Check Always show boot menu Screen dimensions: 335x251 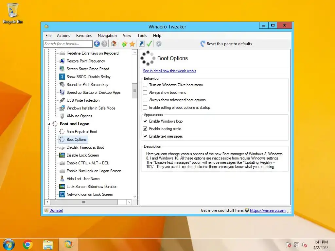pyautogui.click(x=145, y=92)
